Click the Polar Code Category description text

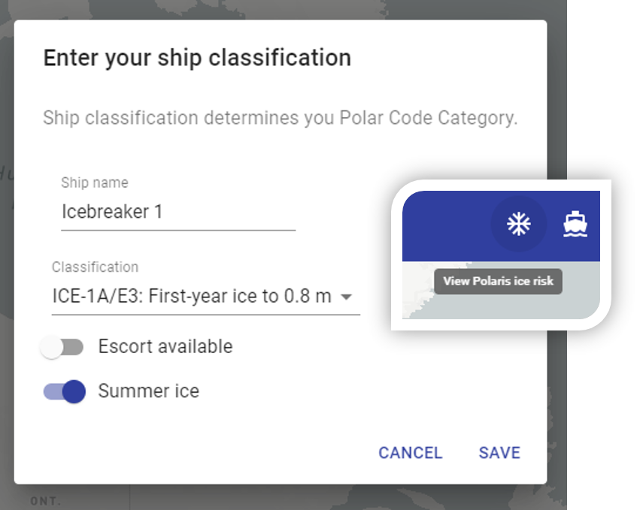coord(280,118)
